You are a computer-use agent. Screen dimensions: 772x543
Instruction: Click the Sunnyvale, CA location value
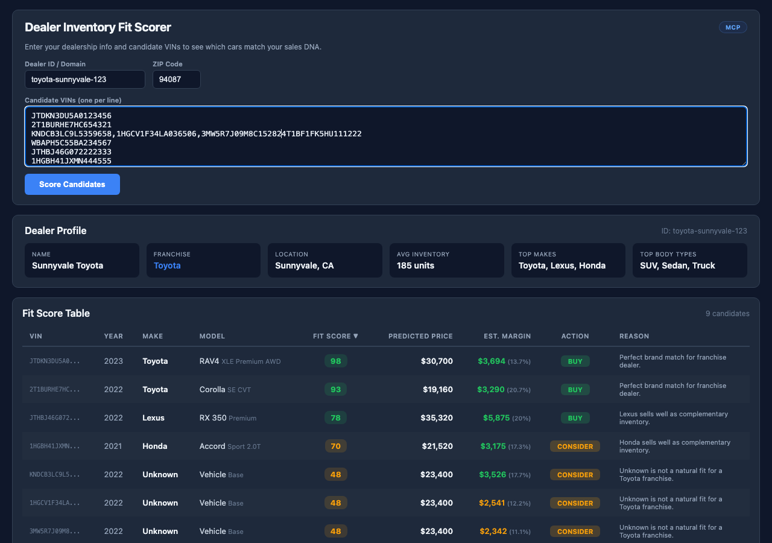(x=305, y=265)
